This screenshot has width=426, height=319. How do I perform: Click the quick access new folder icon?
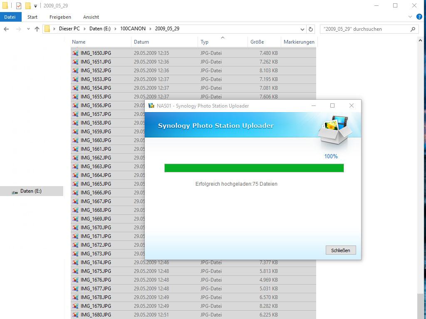28,5
